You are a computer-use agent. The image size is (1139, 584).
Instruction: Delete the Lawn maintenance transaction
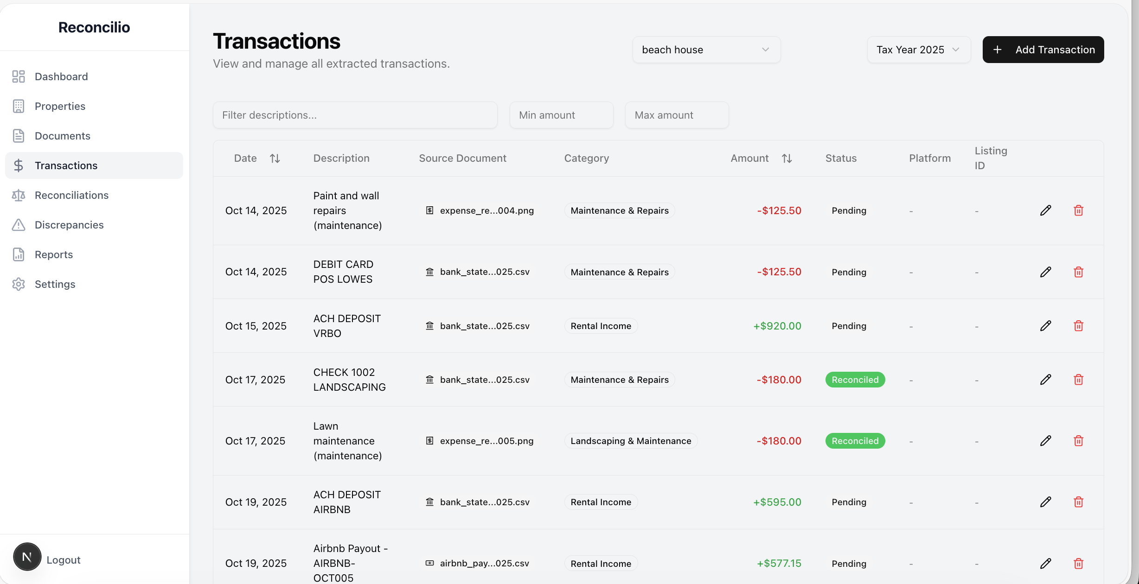click(x=1078, y=441)
